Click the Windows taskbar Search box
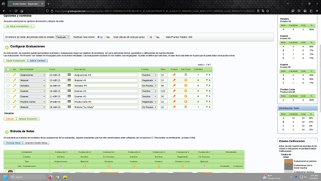Viewport: 321px width, 181px height. coord(28,177)
